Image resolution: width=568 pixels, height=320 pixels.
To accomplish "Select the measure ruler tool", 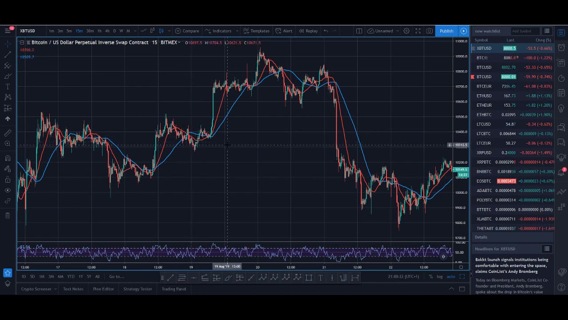I will coord(8,133).
